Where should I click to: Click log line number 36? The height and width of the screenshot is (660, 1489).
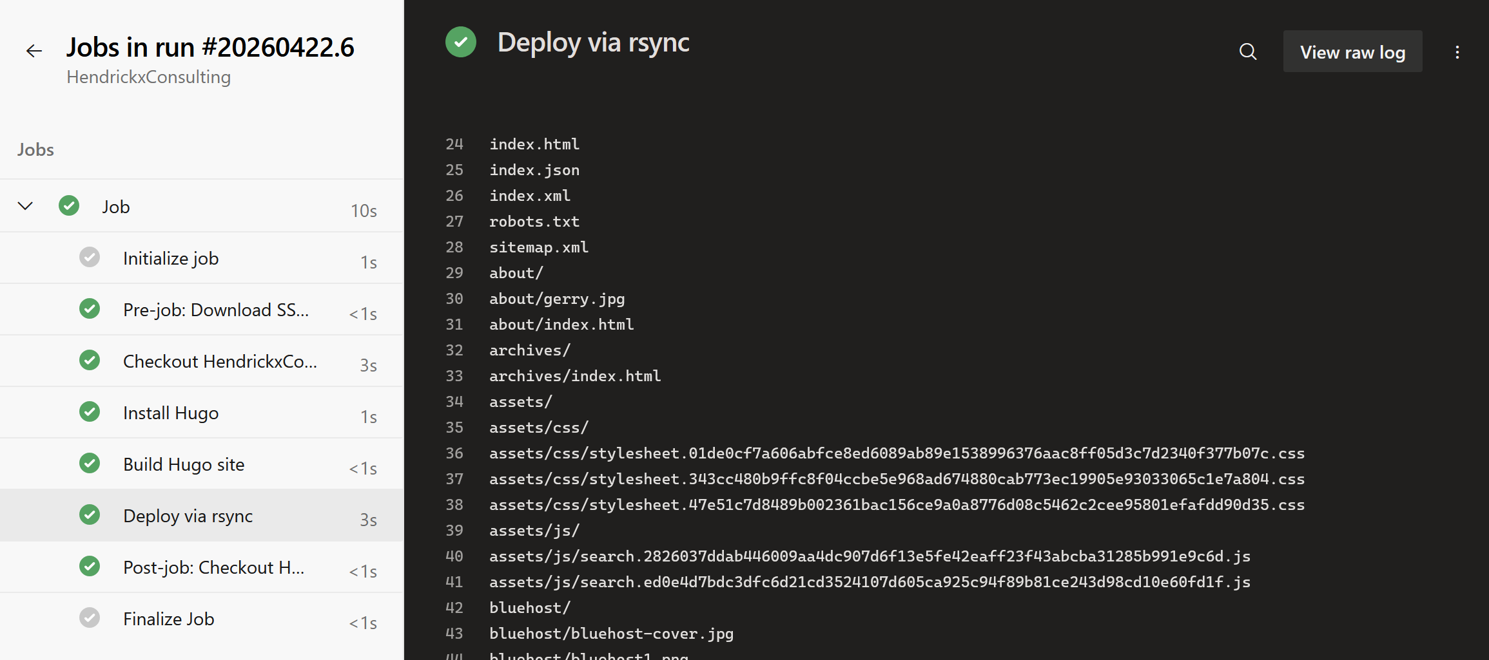454,453
